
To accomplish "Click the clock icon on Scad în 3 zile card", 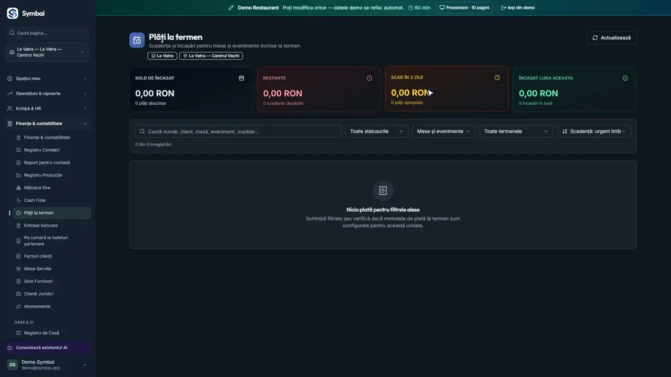I will (497, 77).
